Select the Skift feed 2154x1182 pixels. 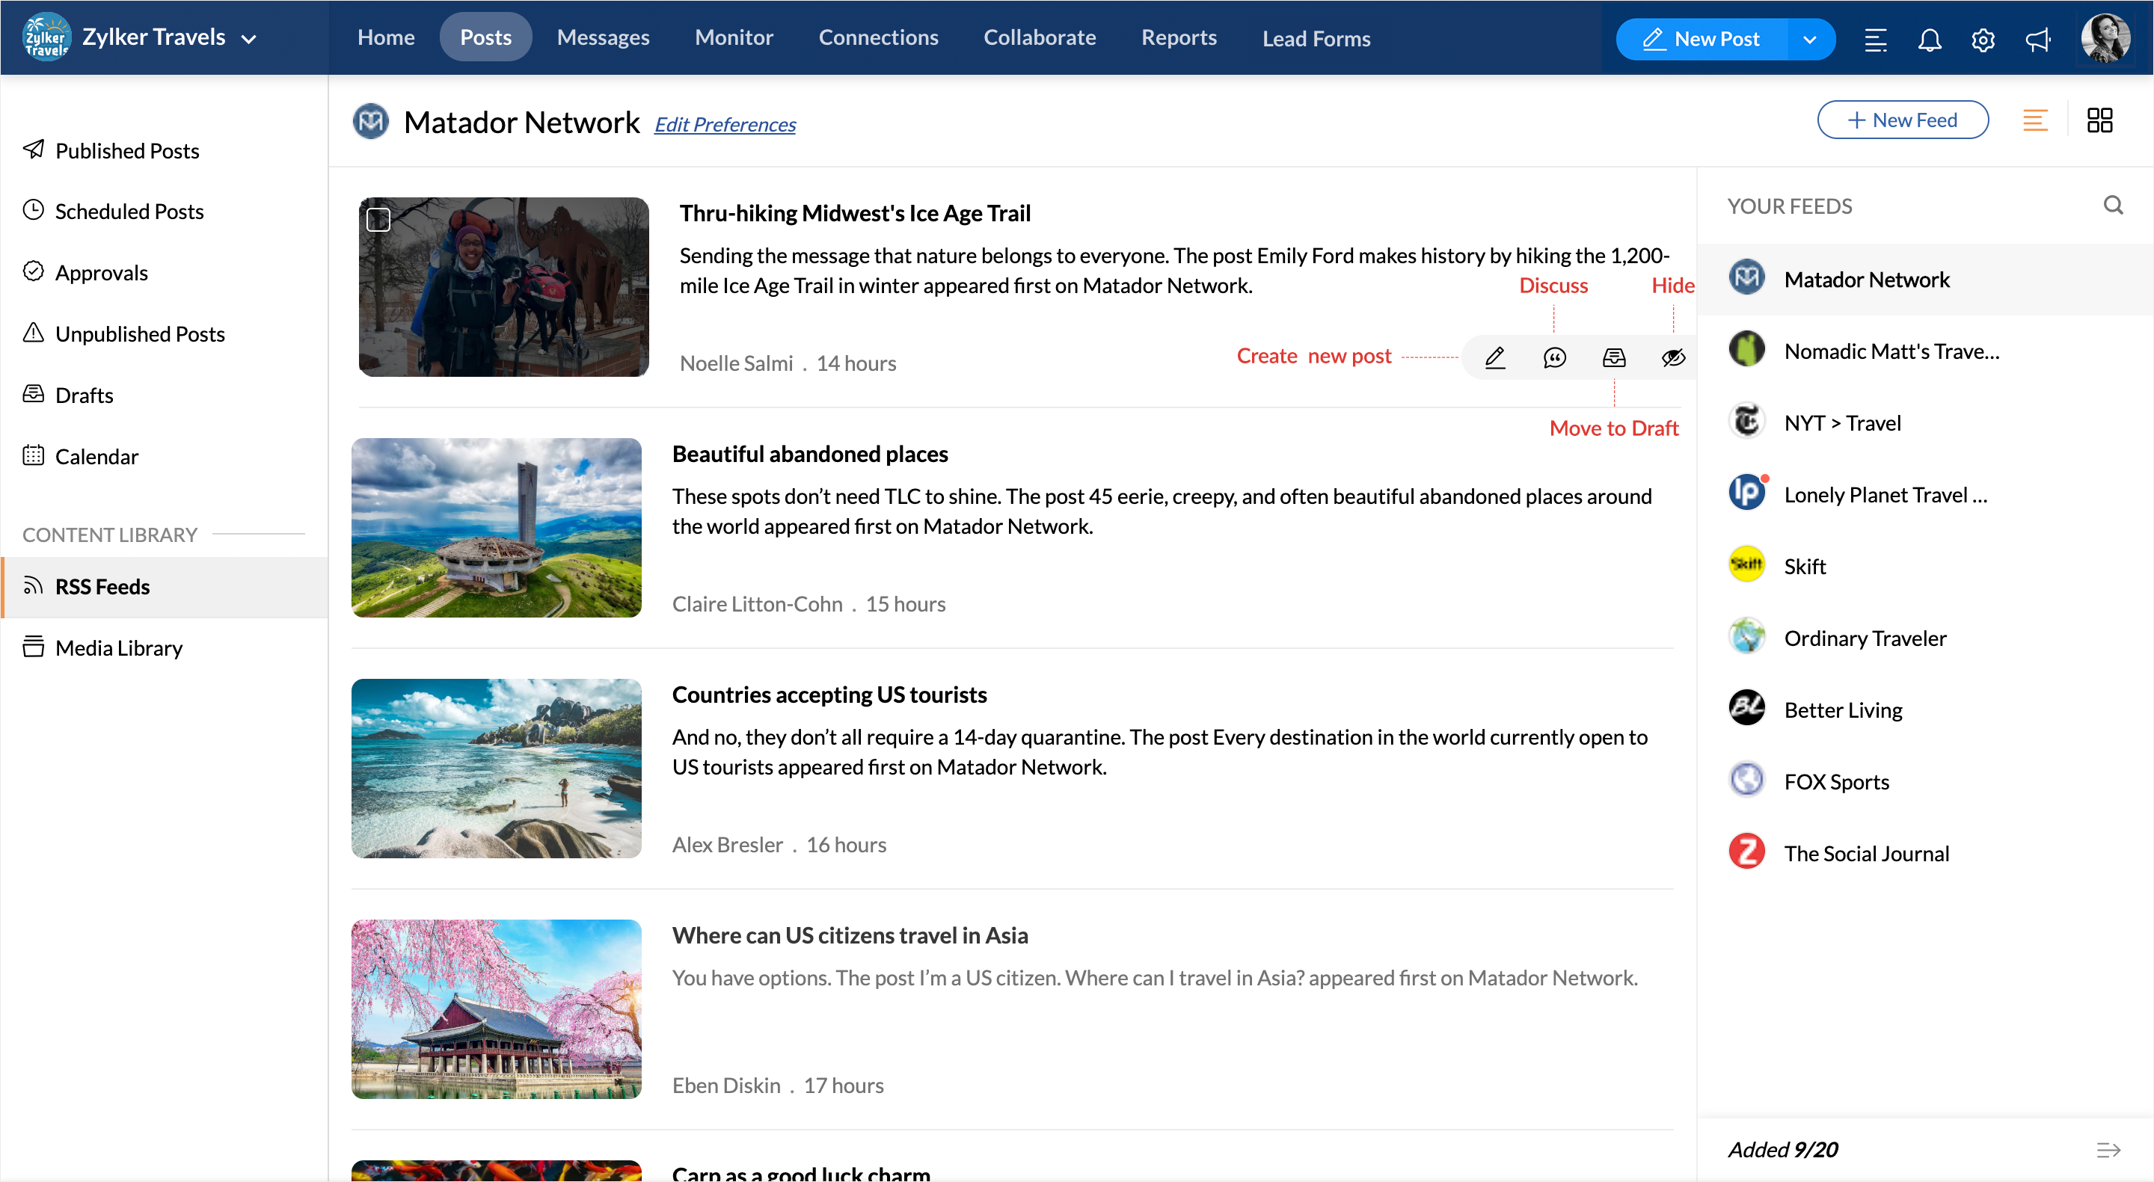click(1926, 567)
